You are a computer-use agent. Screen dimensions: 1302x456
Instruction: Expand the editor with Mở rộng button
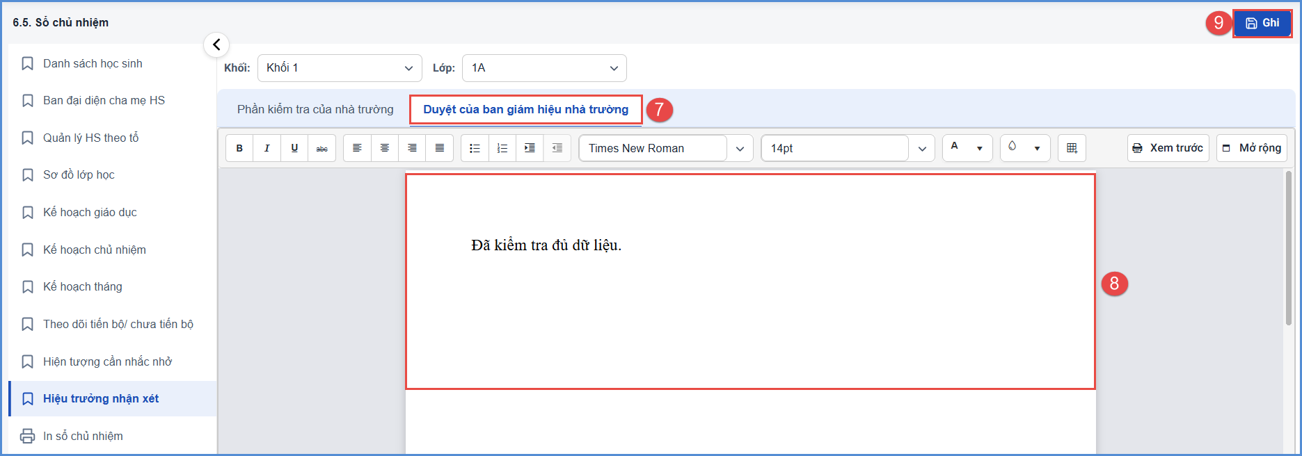[1251, 148]
